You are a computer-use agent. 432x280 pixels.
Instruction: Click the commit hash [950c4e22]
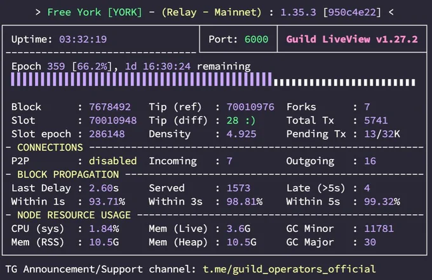[x=352, y=13]
